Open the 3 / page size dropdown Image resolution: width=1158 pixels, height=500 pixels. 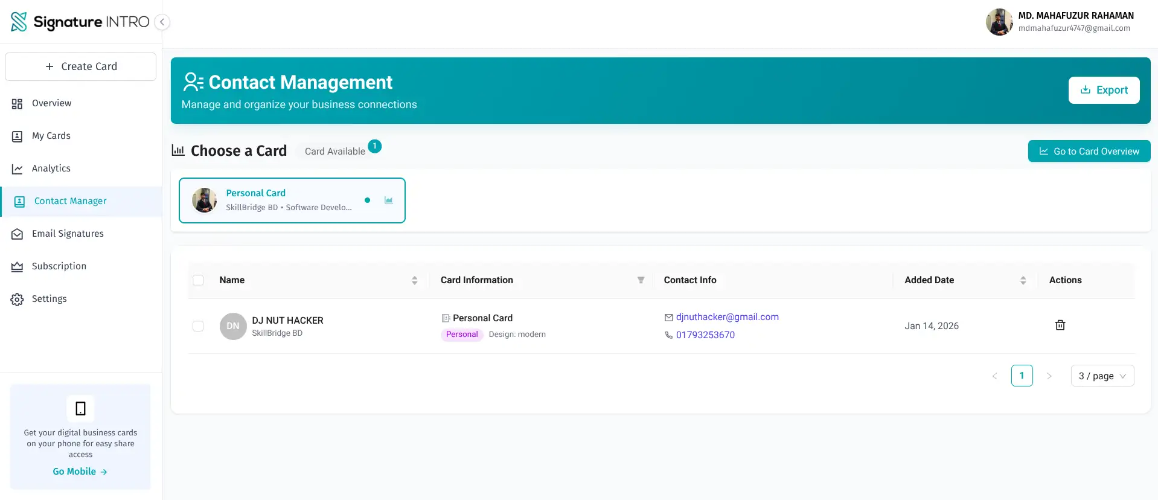(1102, 376)
